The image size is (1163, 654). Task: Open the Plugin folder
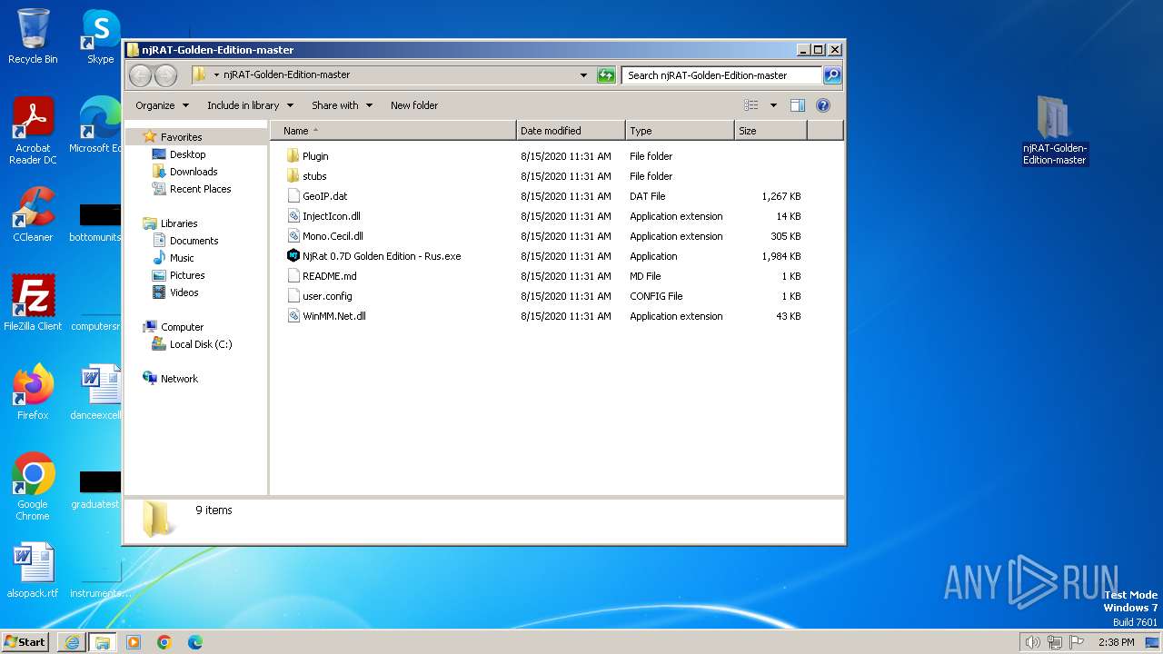[315, 156]
